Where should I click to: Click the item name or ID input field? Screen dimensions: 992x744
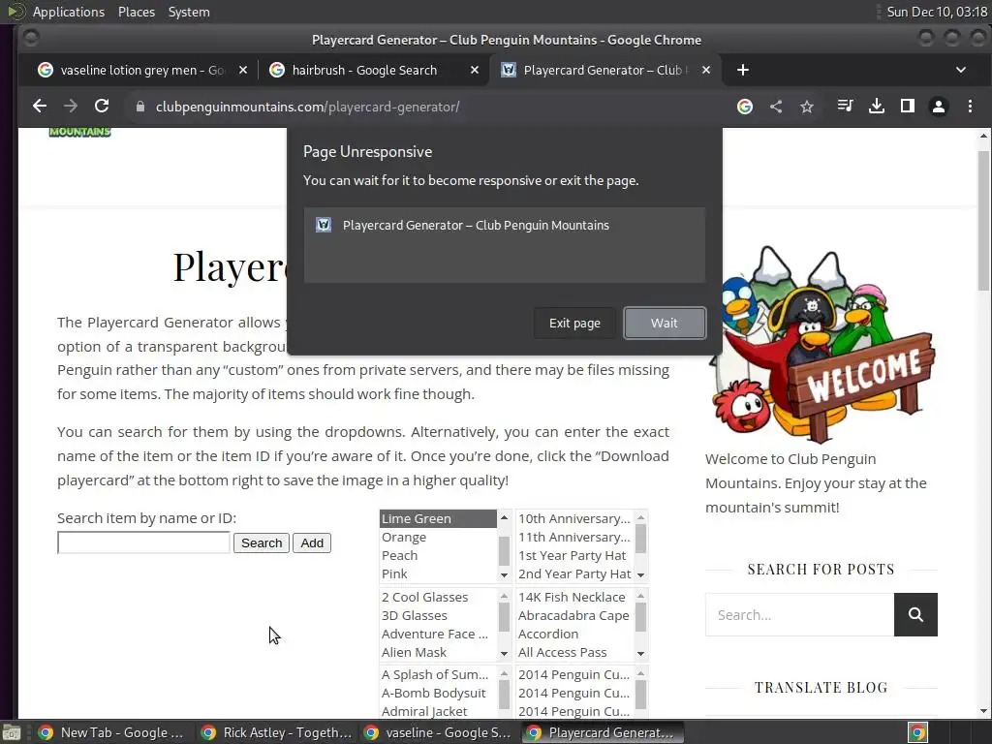(143, 542)
